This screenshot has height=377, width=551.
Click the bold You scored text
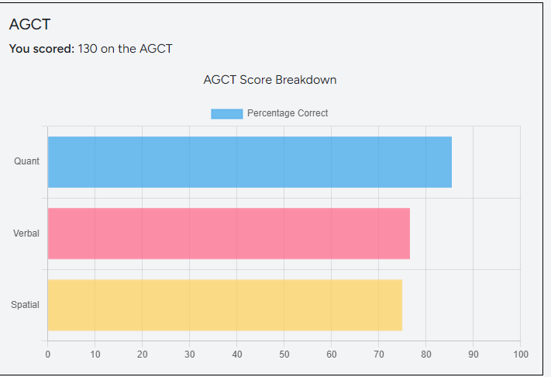point(42,49)
